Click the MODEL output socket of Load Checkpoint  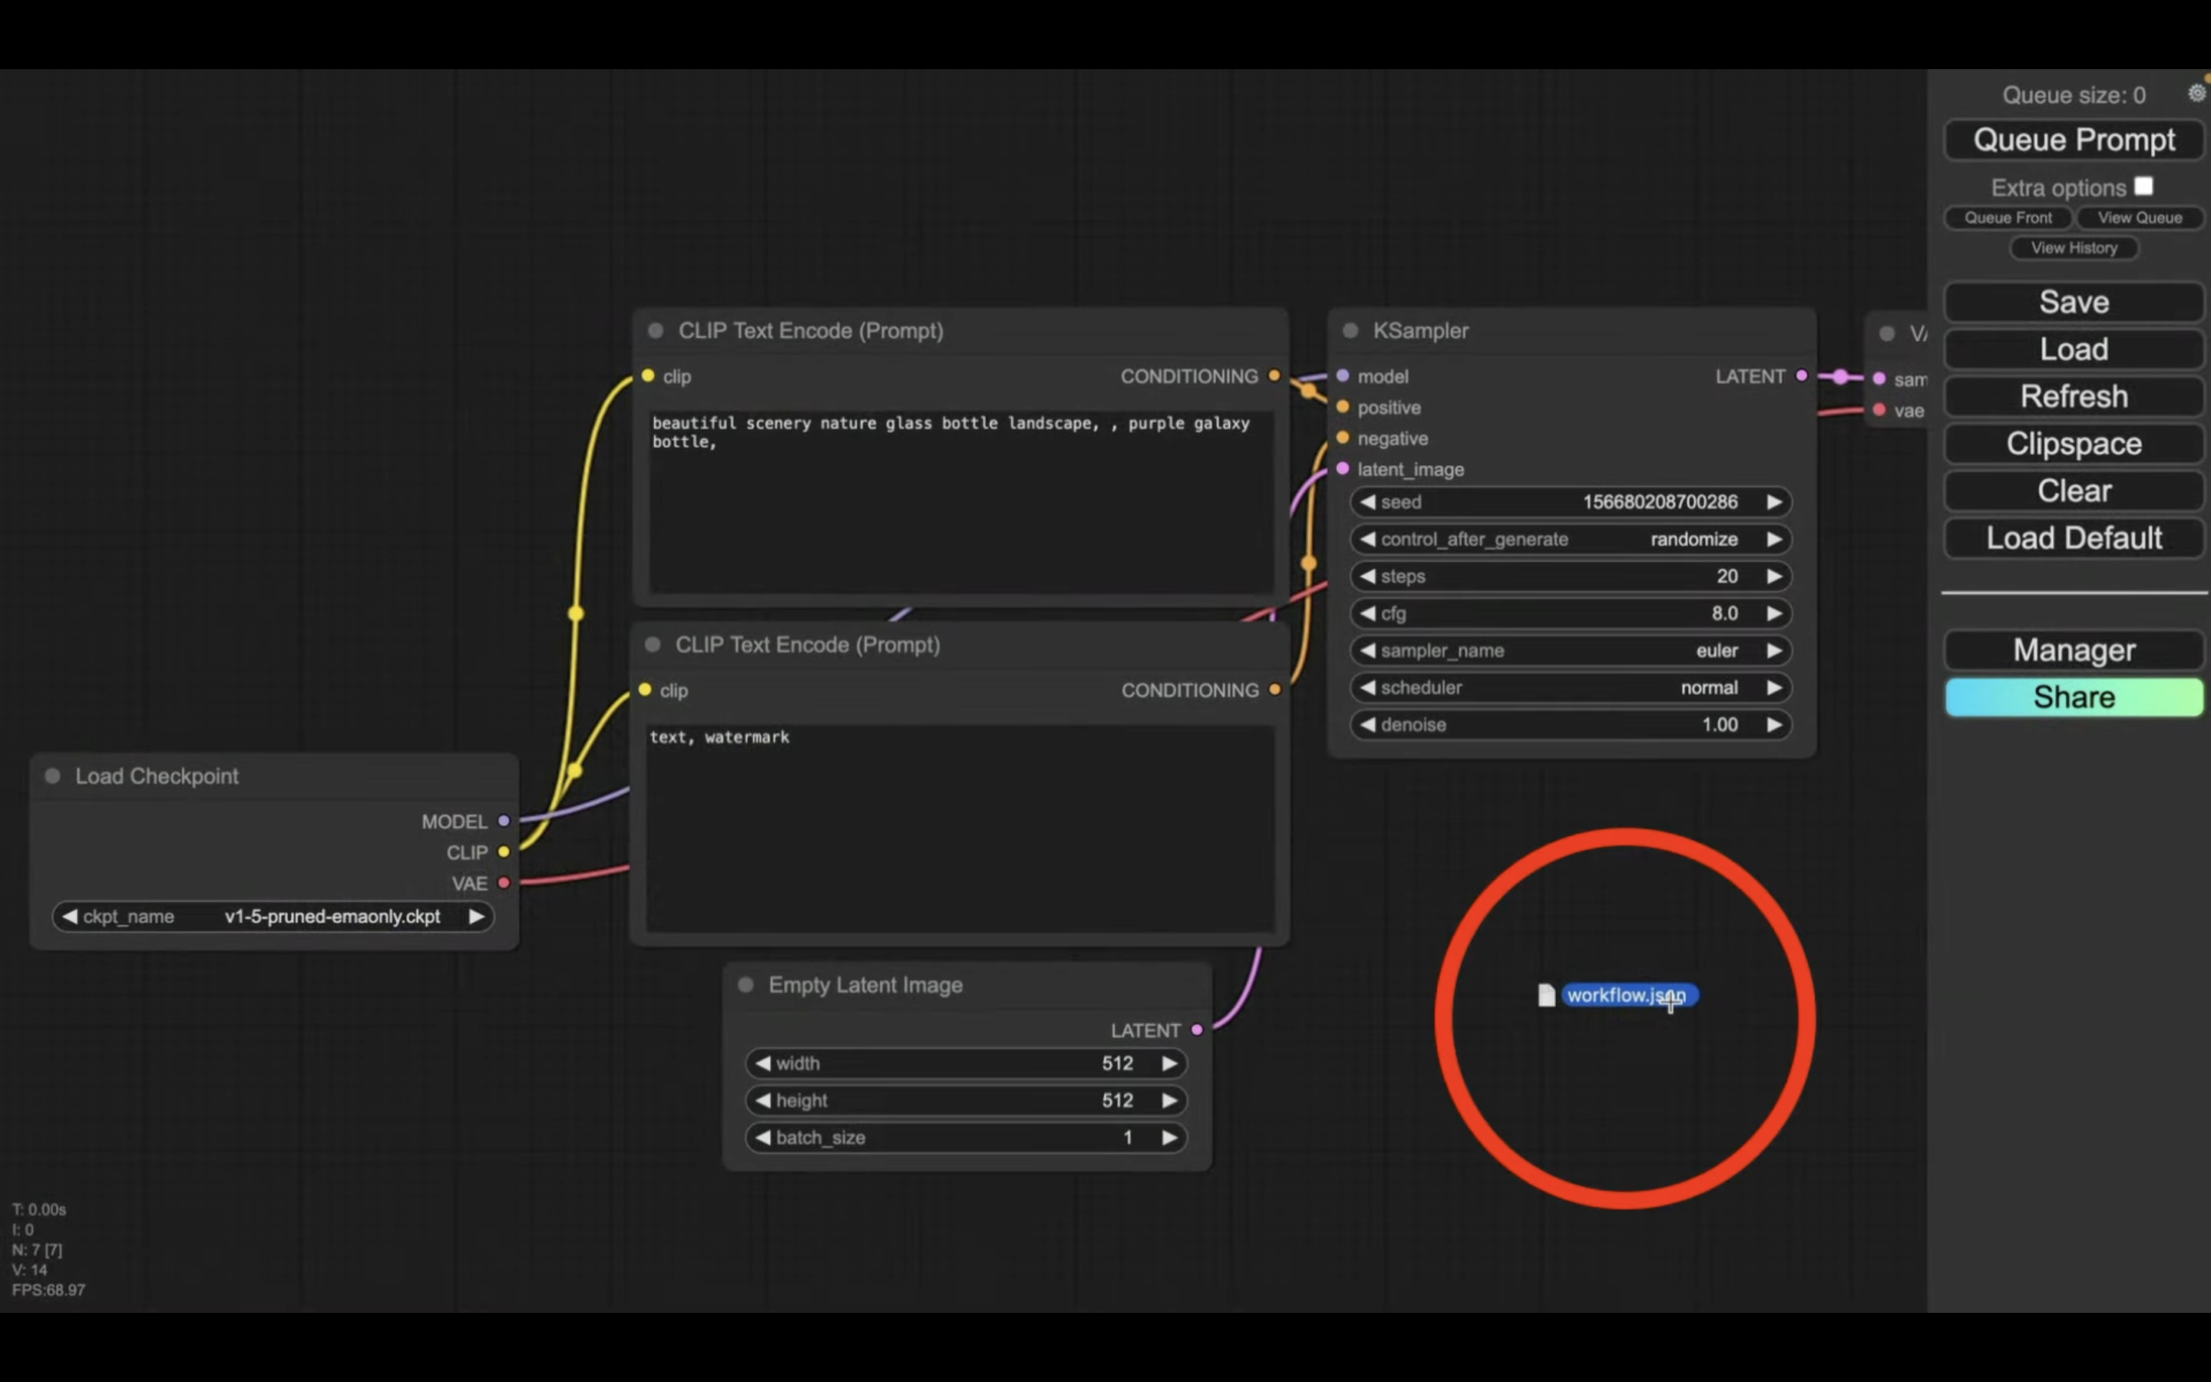[504, 821]
